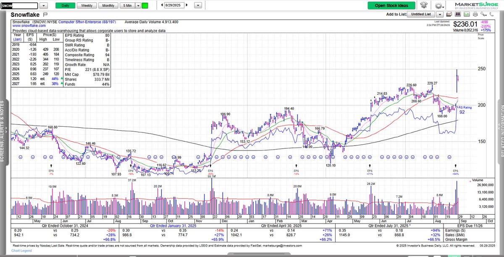Select the EPS +71% earnings marker
Screen dimensions: 504x257
click(370, 170)
